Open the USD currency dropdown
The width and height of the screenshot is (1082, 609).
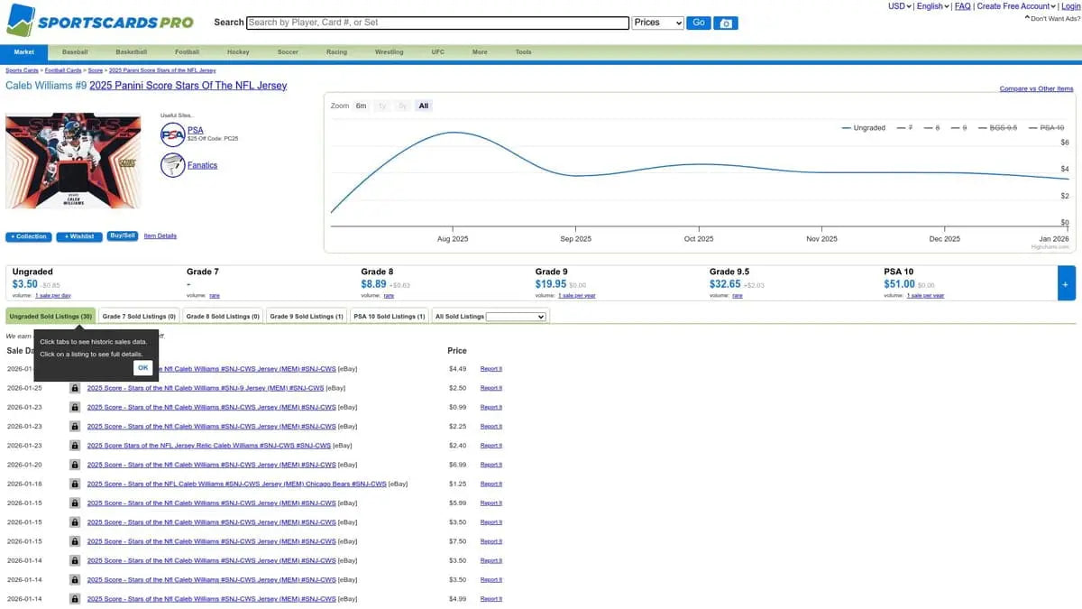[x=900, y=6]
